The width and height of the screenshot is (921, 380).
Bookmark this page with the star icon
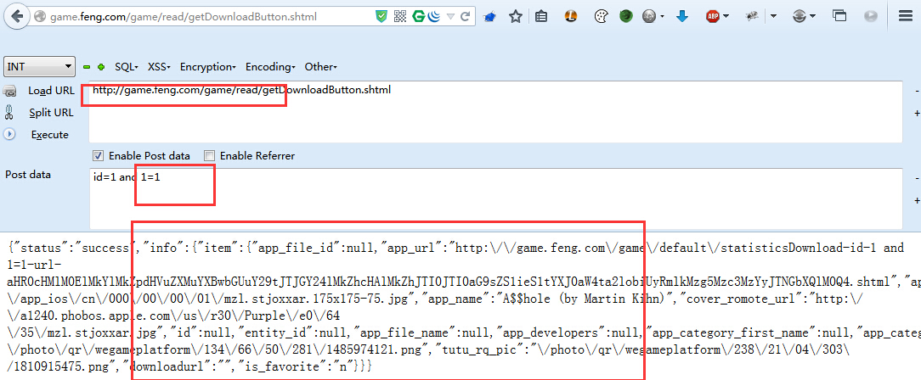coord(515,17)
